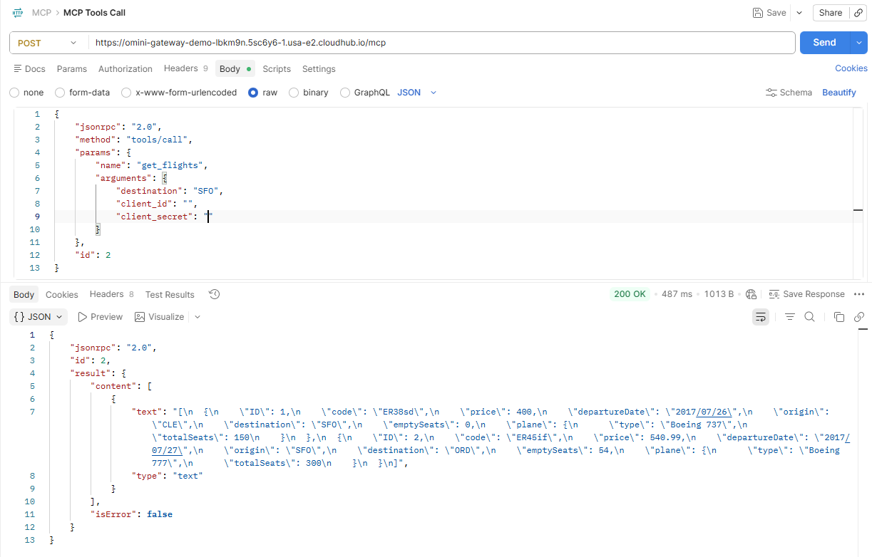Viewport: 872px width, 557px height.
Task: Open the response {} JSON format dropdown
Action: 39,317
